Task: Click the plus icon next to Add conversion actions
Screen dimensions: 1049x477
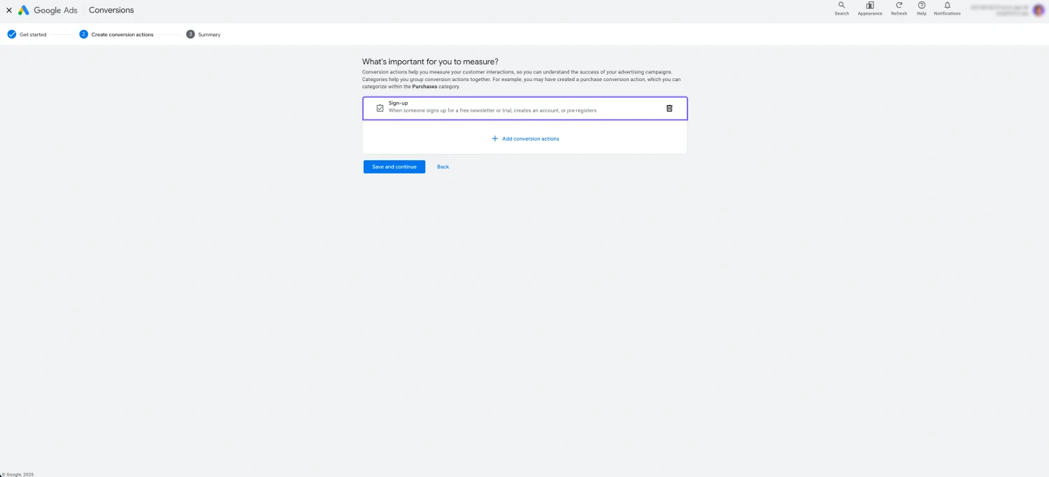Action: 495,138
